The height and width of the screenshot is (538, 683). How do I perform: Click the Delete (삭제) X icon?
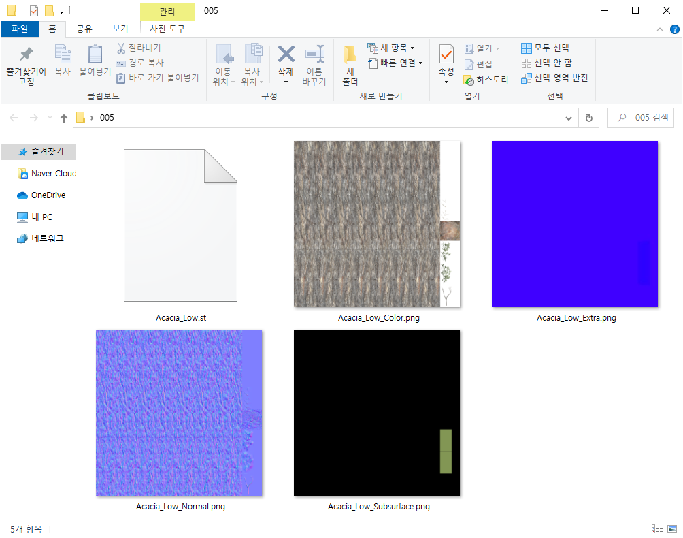[x=286, y=54]
